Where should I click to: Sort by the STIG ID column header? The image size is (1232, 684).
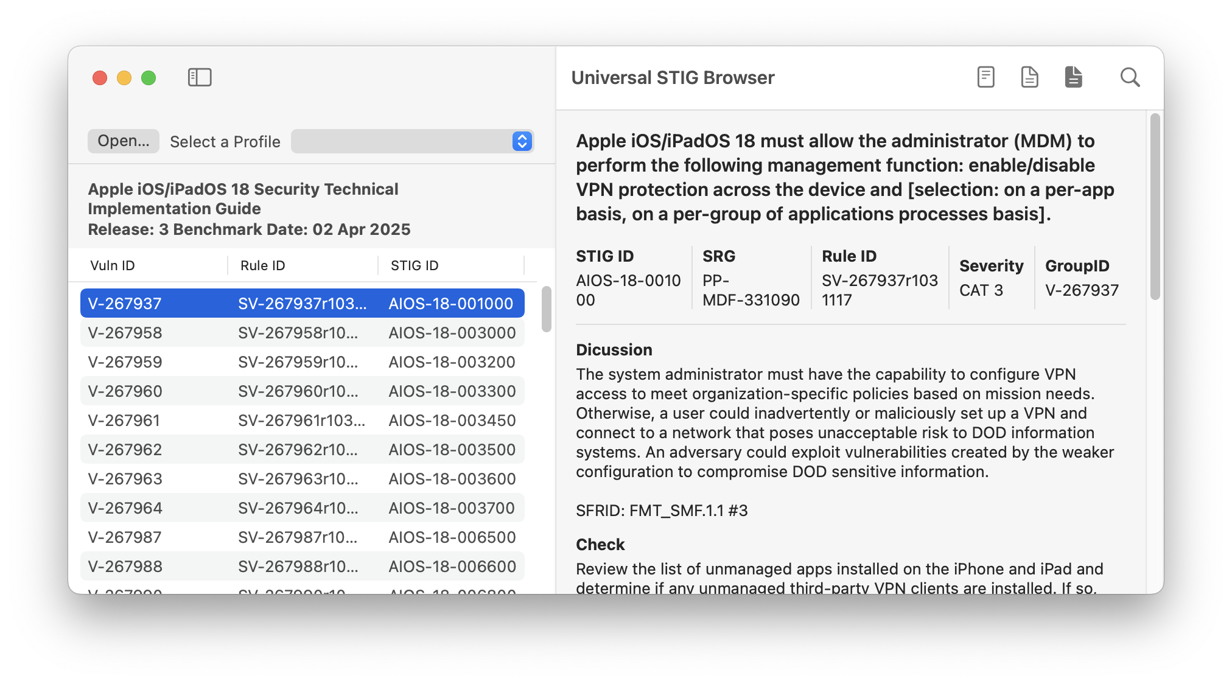click(415, 265)
